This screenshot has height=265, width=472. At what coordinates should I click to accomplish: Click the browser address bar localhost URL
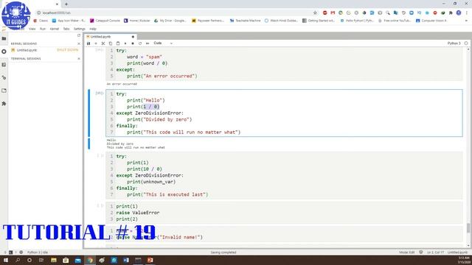[x=56, y=13]
